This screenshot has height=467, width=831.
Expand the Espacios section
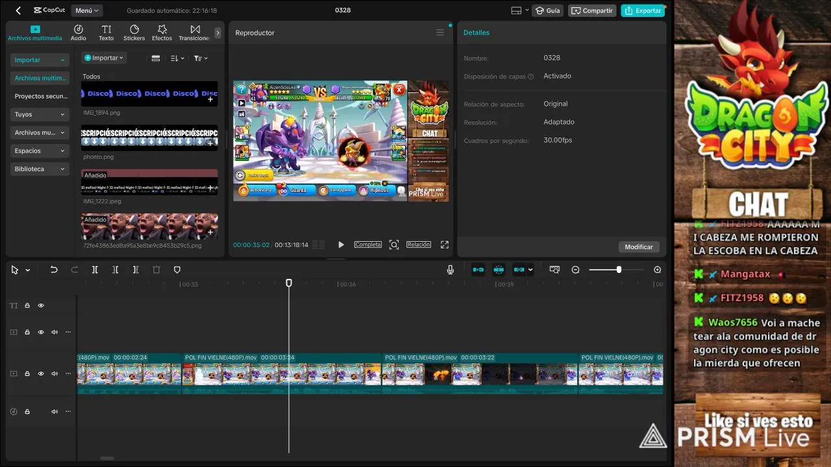39,150
